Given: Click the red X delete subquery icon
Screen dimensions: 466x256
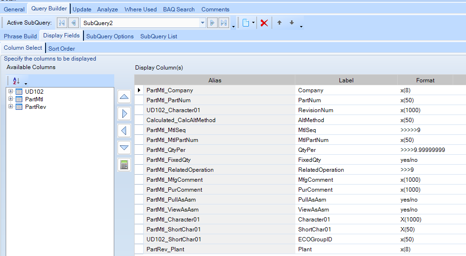Looking at the screenshot, I should click(264, 23).
